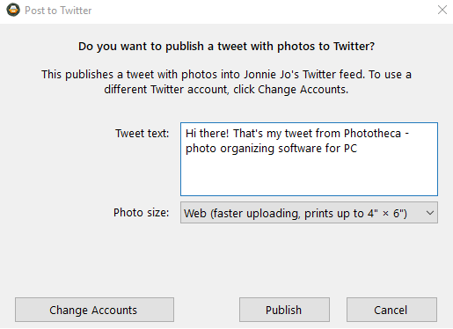Click the word "organizing" in the tweet
The image size is (453, 329).
coord(247,149)
